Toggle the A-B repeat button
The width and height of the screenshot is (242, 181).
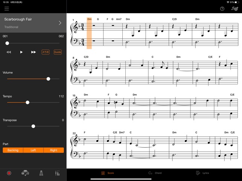coord(46,52)
